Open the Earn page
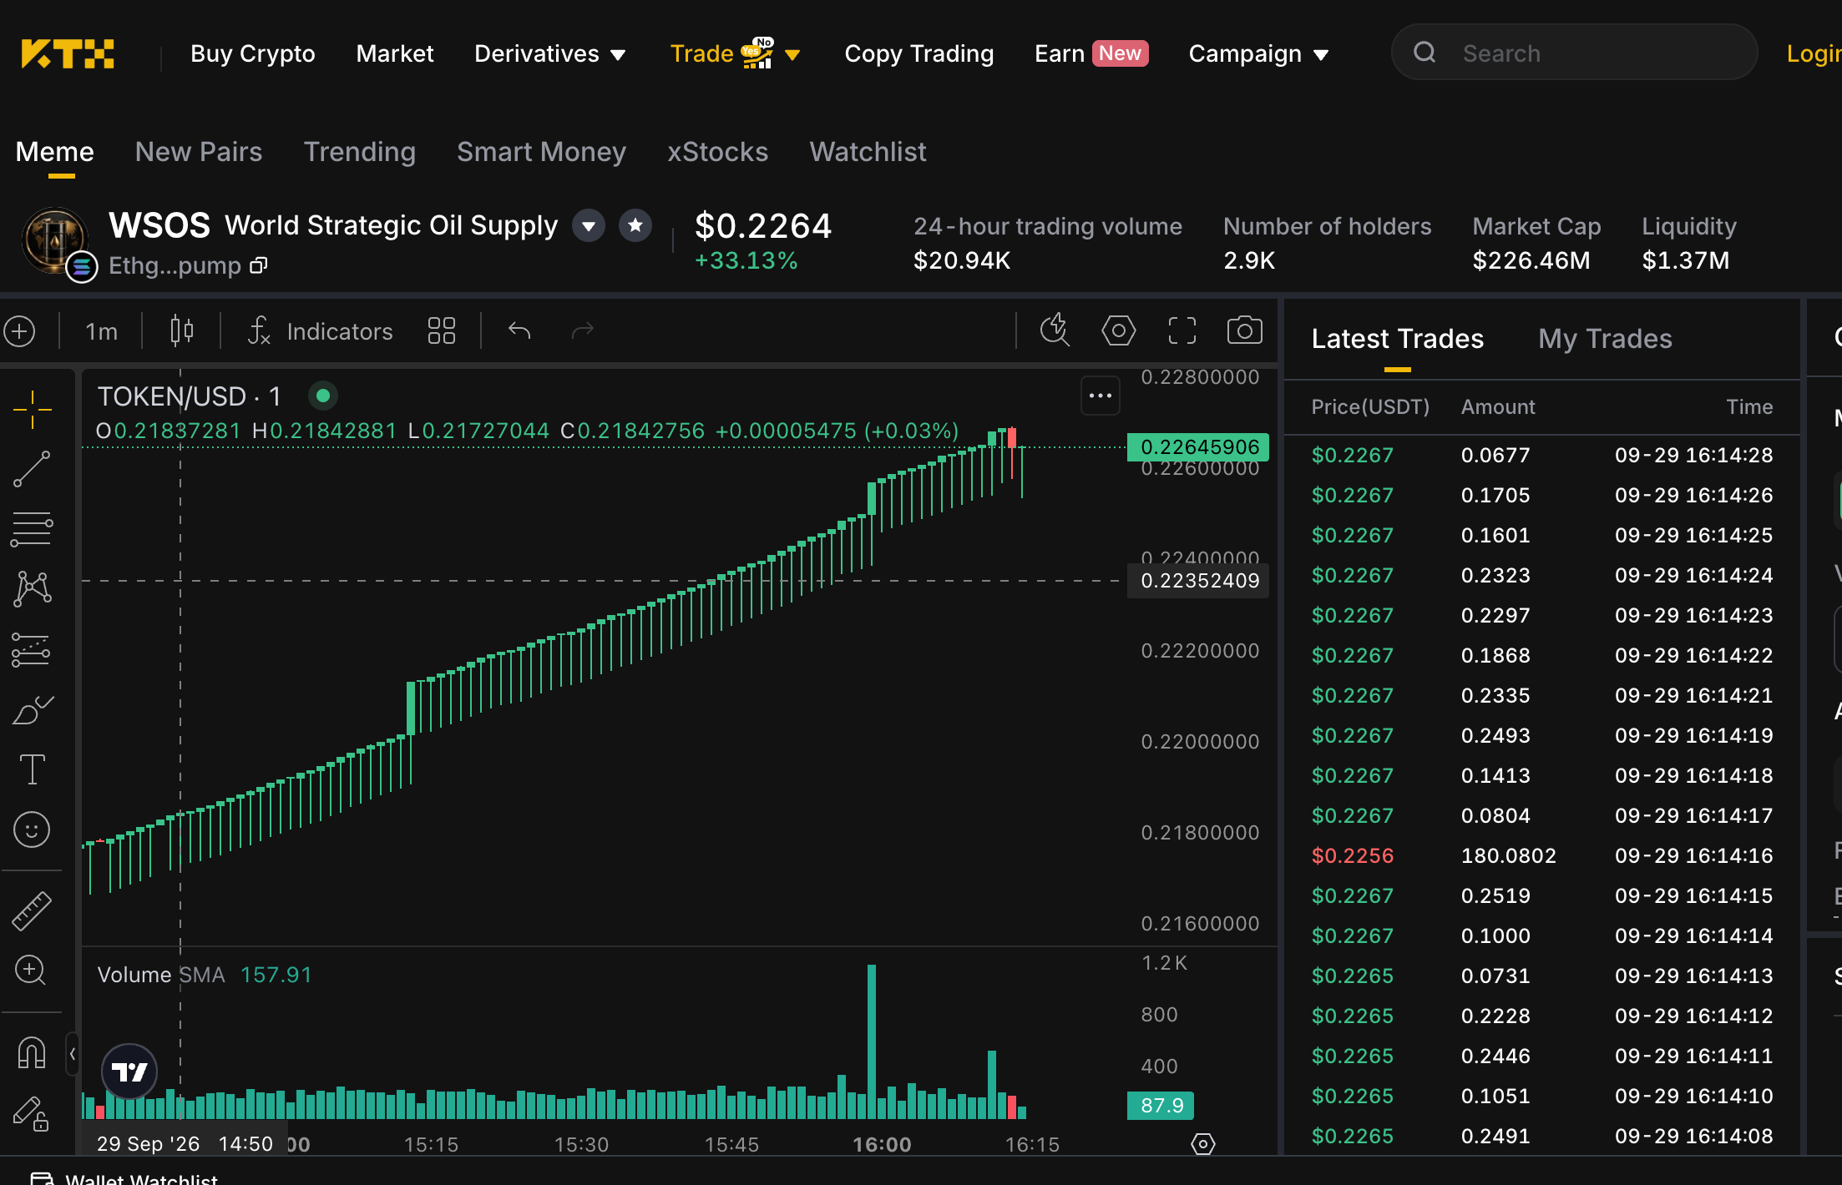This screenshot has height=1185, width=1842. (1091, 53)
